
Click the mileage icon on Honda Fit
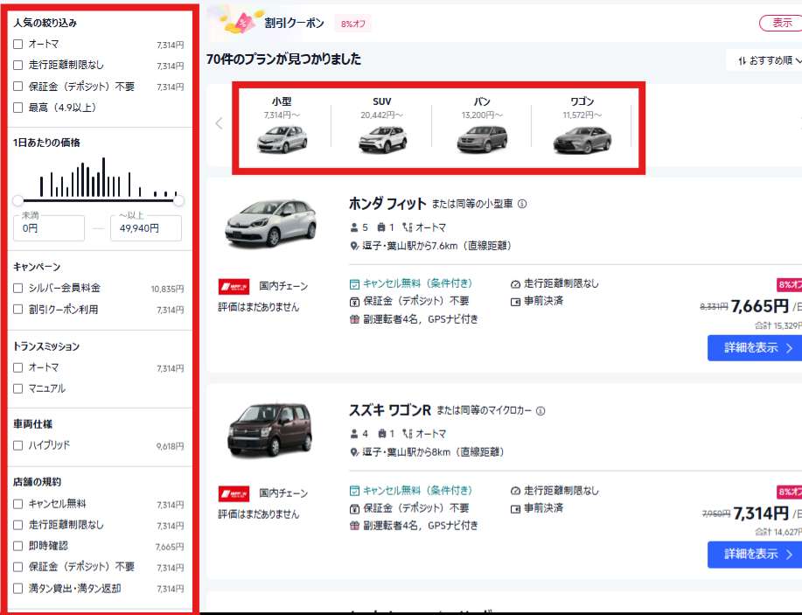(515, 284)
